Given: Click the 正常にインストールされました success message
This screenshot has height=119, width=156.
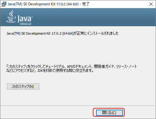Looking at the screenshot, I should 97,33.
